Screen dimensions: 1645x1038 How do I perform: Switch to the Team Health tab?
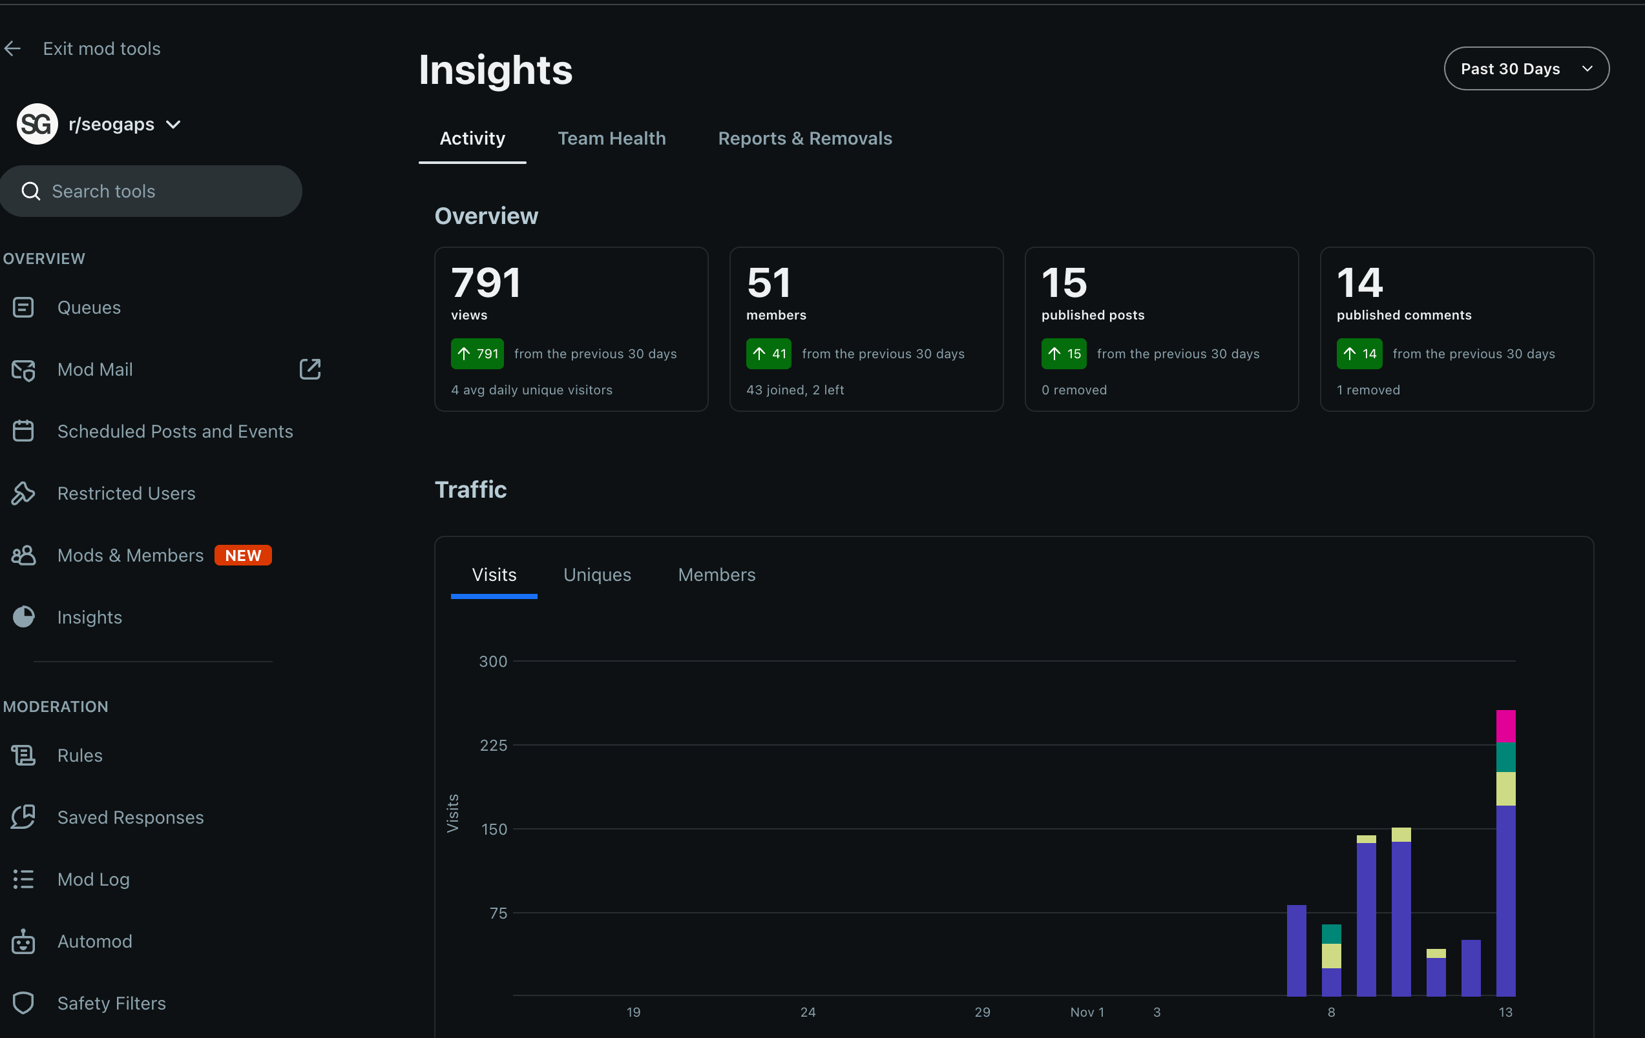pos(611,139)
